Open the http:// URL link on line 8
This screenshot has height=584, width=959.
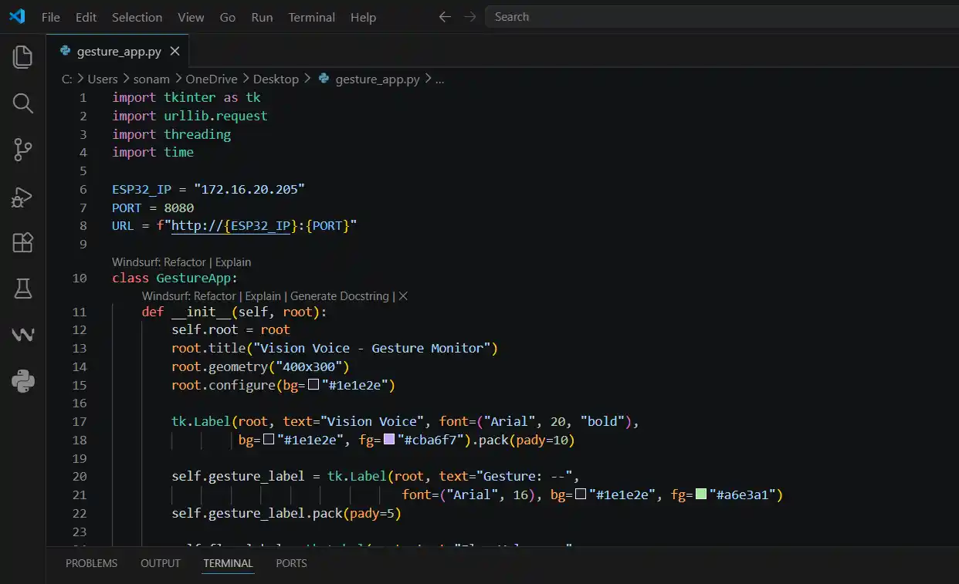point(231,225)
